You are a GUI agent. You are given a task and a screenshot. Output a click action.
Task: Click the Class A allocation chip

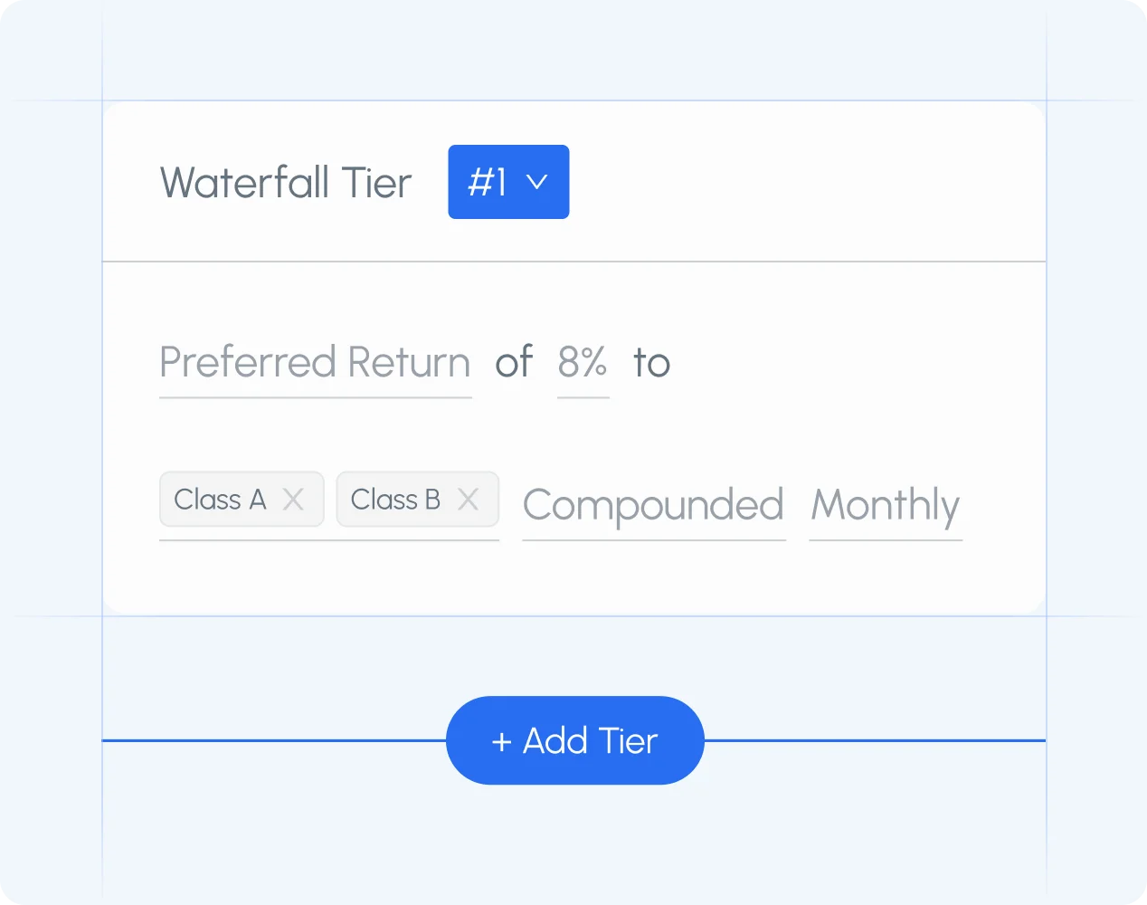222,499
